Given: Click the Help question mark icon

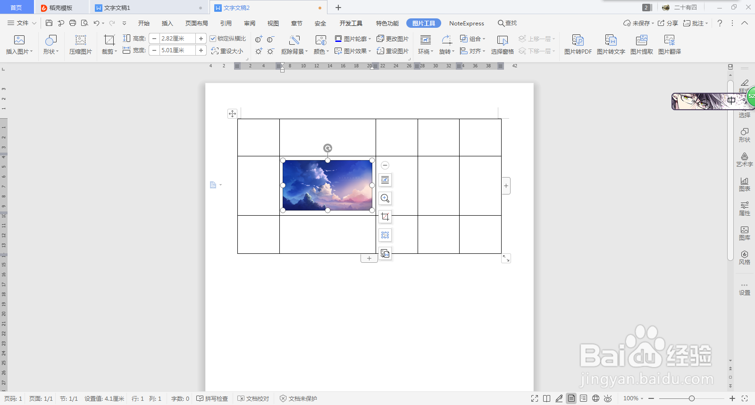Looking at the screenshot, I should click(x=720, y=23).
